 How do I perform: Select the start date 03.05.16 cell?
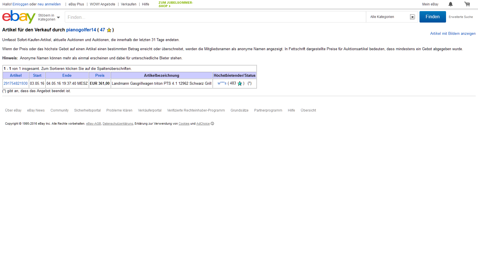[37, 84]
